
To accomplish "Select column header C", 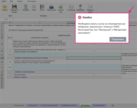I will (6, 23).
